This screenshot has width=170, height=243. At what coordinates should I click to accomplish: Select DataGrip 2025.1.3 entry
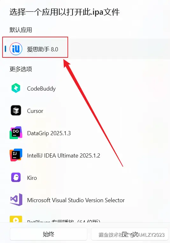tap(85, 133)
